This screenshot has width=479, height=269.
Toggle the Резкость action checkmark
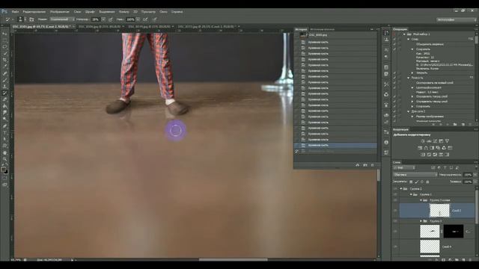[x=394, y=78]
